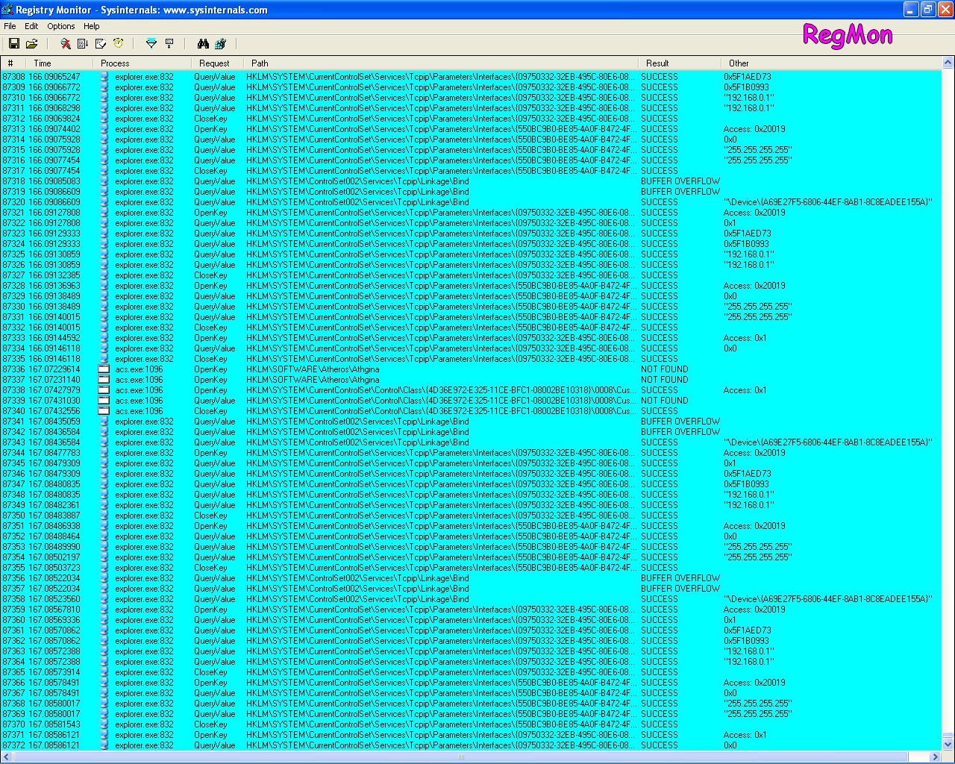Click NOT FOUND result in row 87339
The height and width of the screenshot is (764, 955).
coord(664,401)
